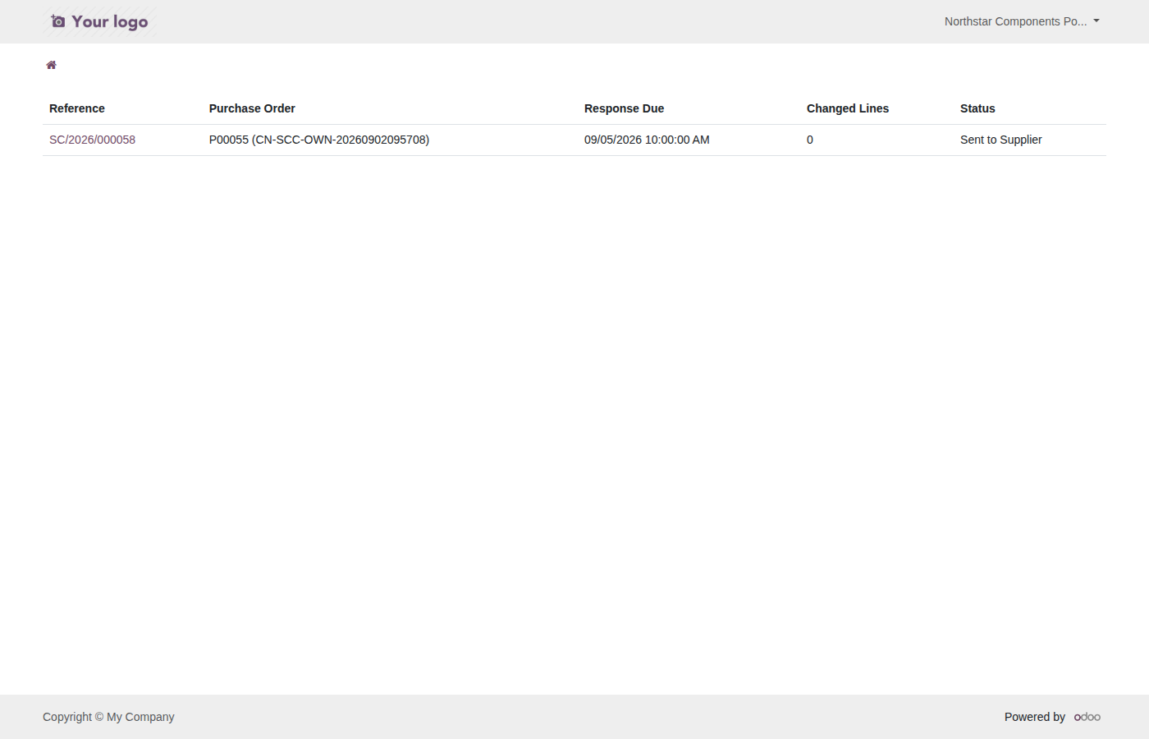Click the Your logo image
Viewport: 1149px width, 739px height.
(99, 21)
